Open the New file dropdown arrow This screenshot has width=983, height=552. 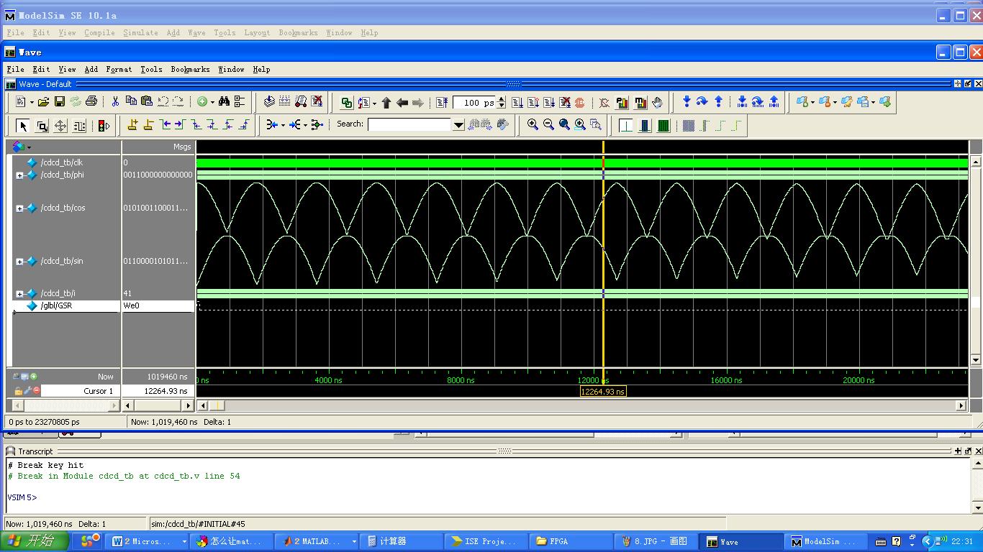click(30, 102)
